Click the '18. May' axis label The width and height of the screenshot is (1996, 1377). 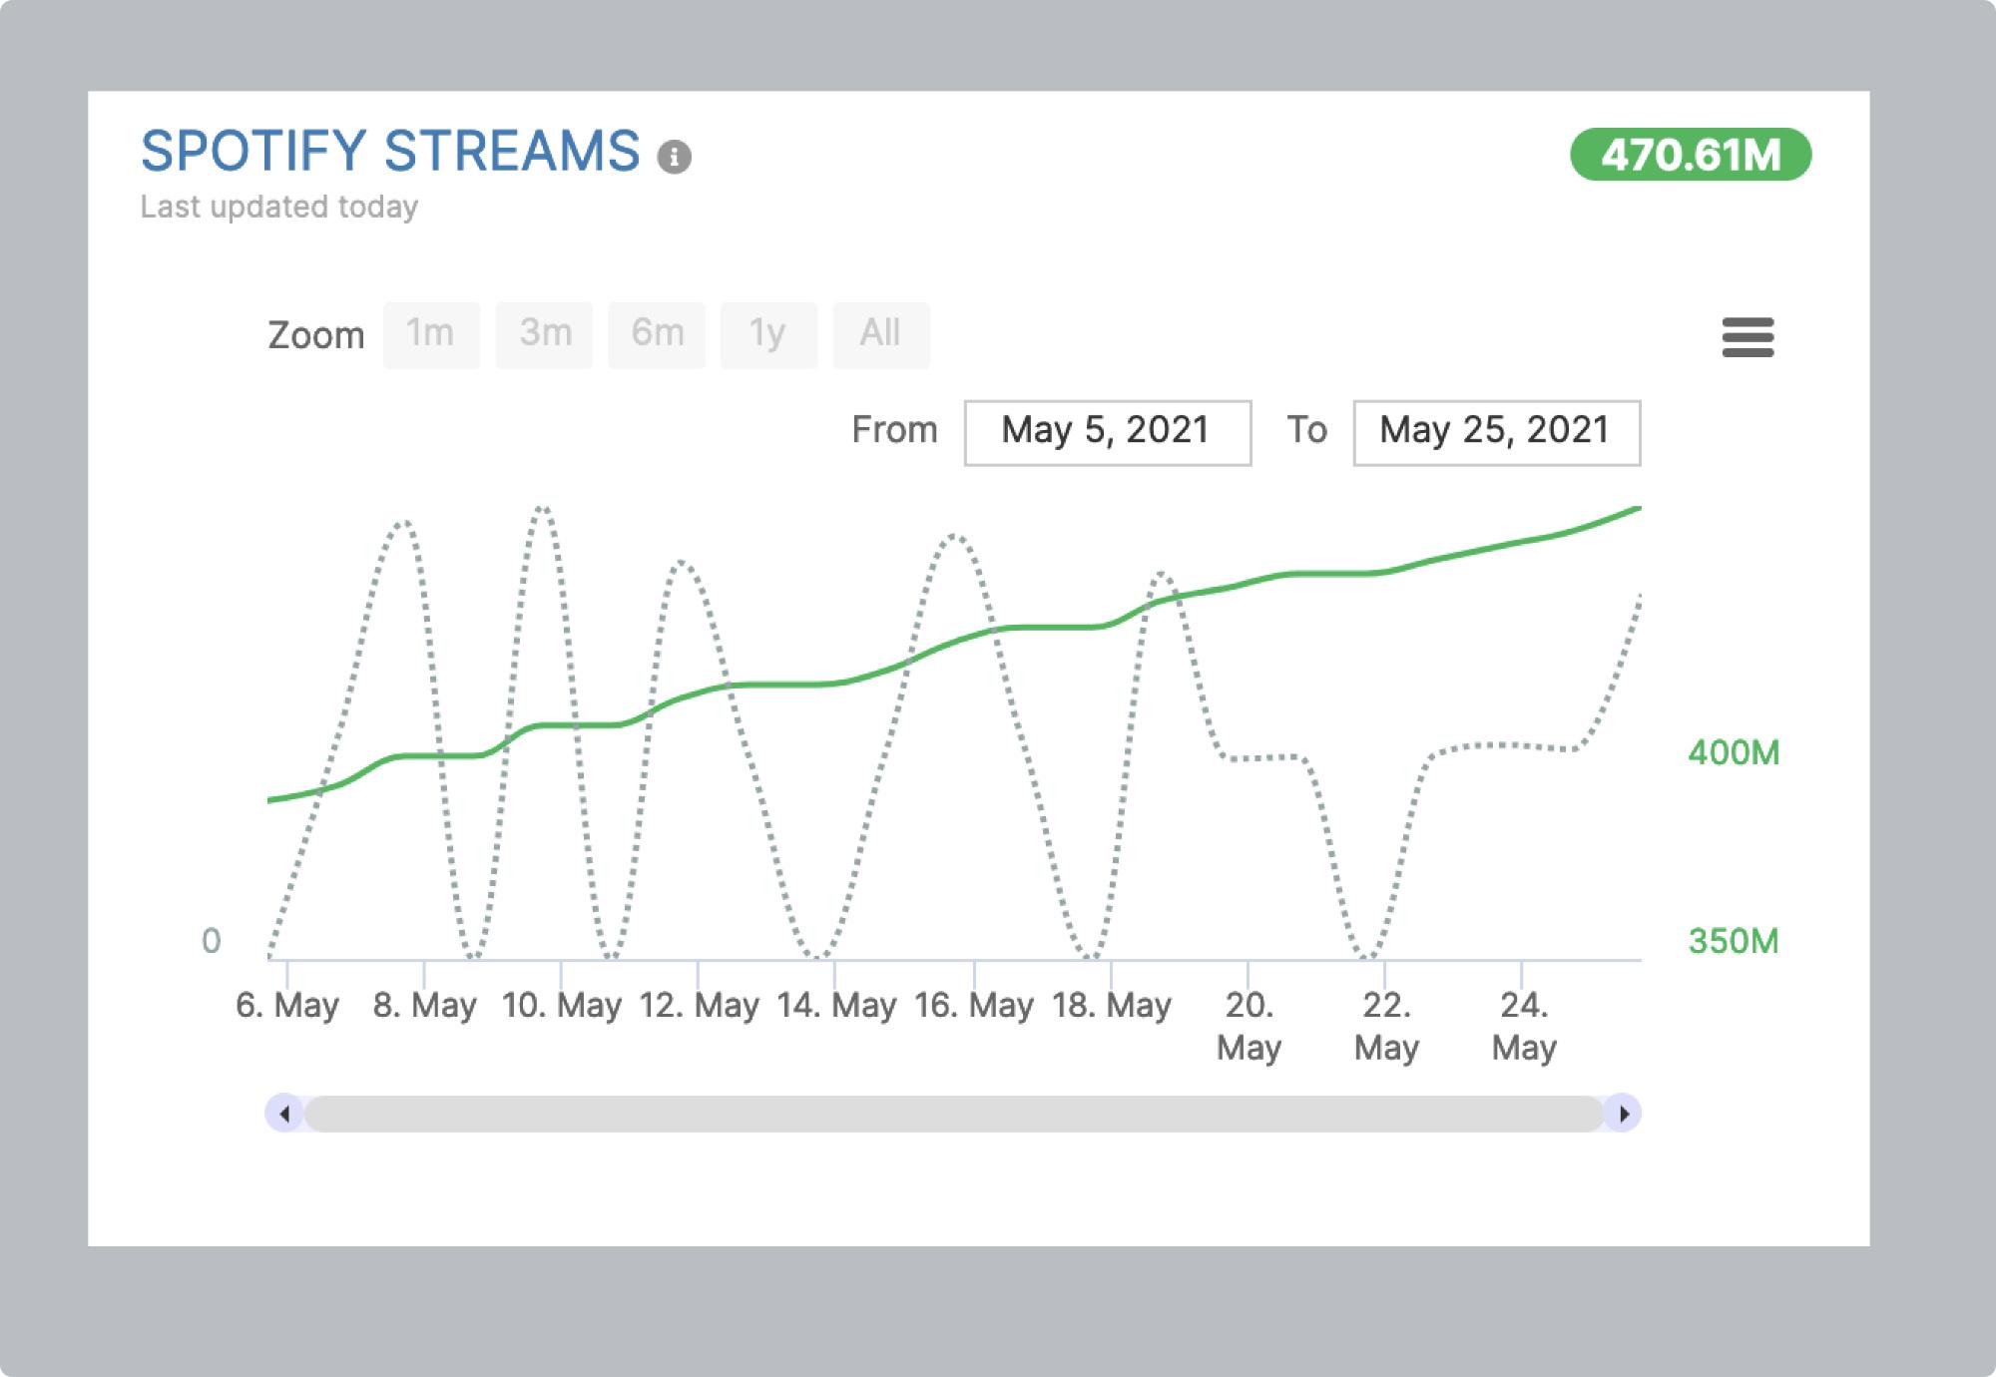(1111, 1005)
